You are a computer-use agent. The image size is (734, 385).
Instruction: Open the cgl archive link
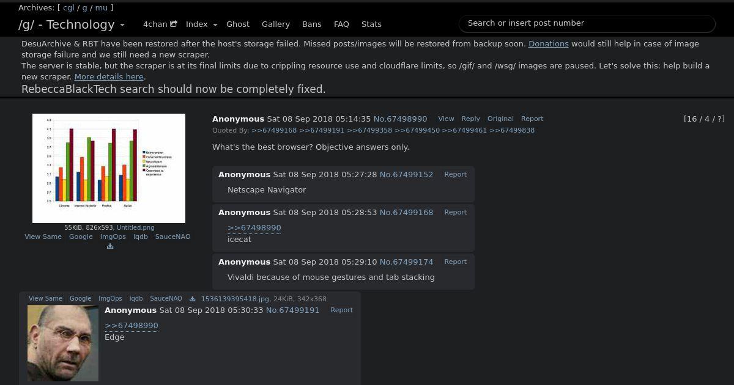coord(69,8)
